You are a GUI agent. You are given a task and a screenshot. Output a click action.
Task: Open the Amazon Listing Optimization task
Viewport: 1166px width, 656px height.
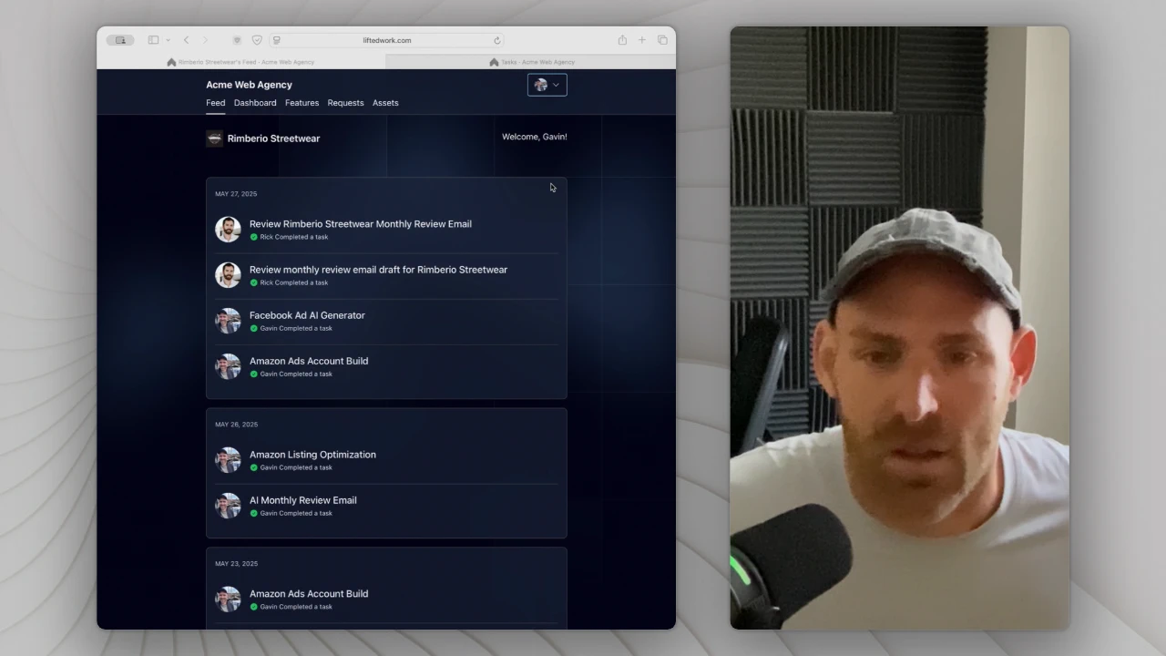(x=312, y=455)
